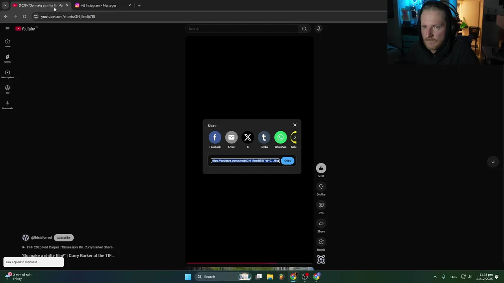This screenshot has width=504, height=283.
Task: Open the Remix option
Action: [x=321, y=242]
